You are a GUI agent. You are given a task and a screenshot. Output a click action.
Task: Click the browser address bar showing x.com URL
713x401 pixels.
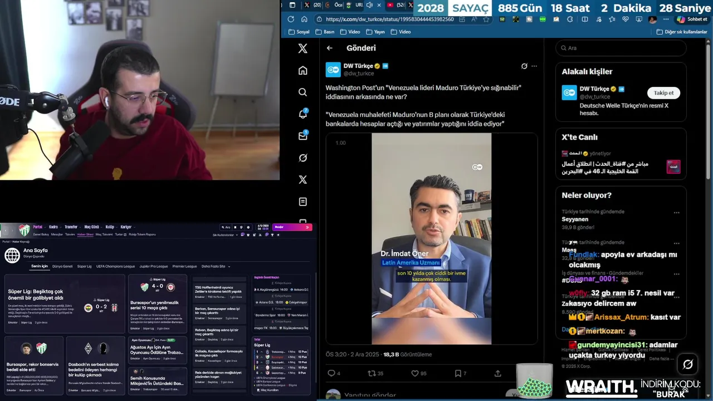point(390,19)
